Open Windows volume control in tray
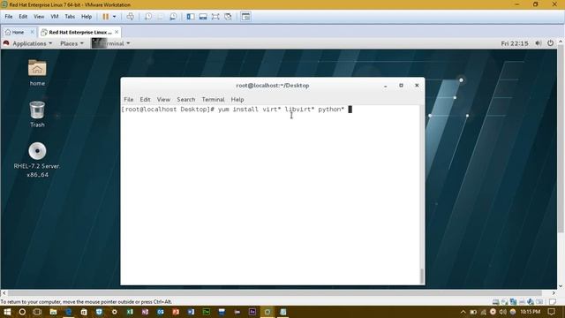The width and height of the screenshot is (565, 318). click(x=502, y=312)
